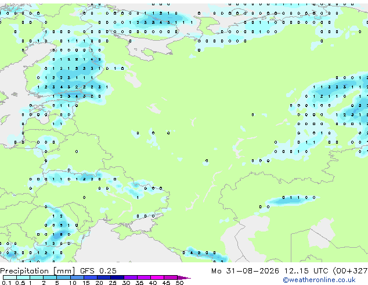Click the "20" legend scale label
Viewport: 368px width, 285px height.
click(99, 283)
